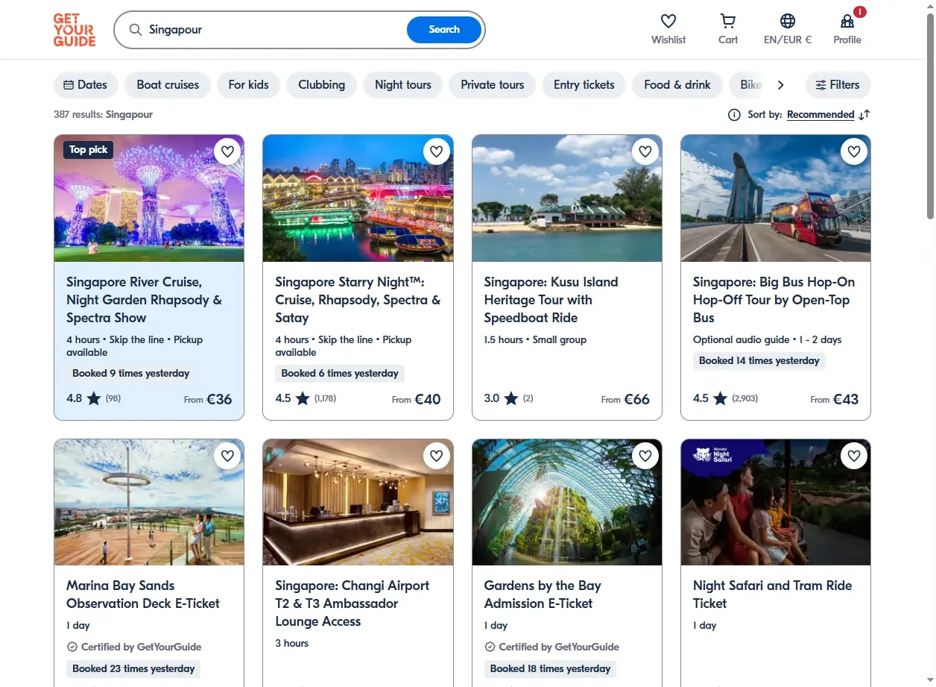
Task: Select the Food & drink filter chip
Action: [x=677, y=85]
